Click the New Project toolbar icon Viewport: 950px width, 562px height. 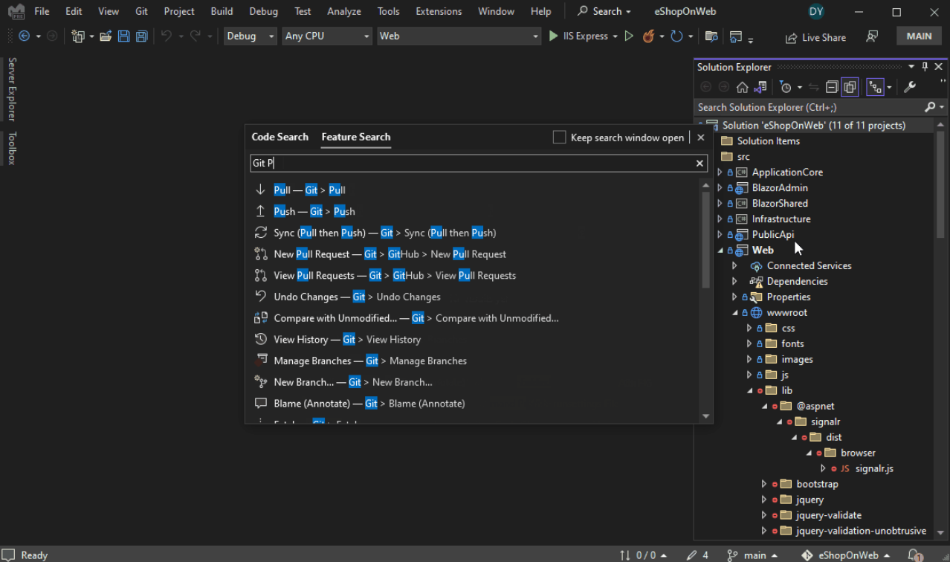[77, 36]
